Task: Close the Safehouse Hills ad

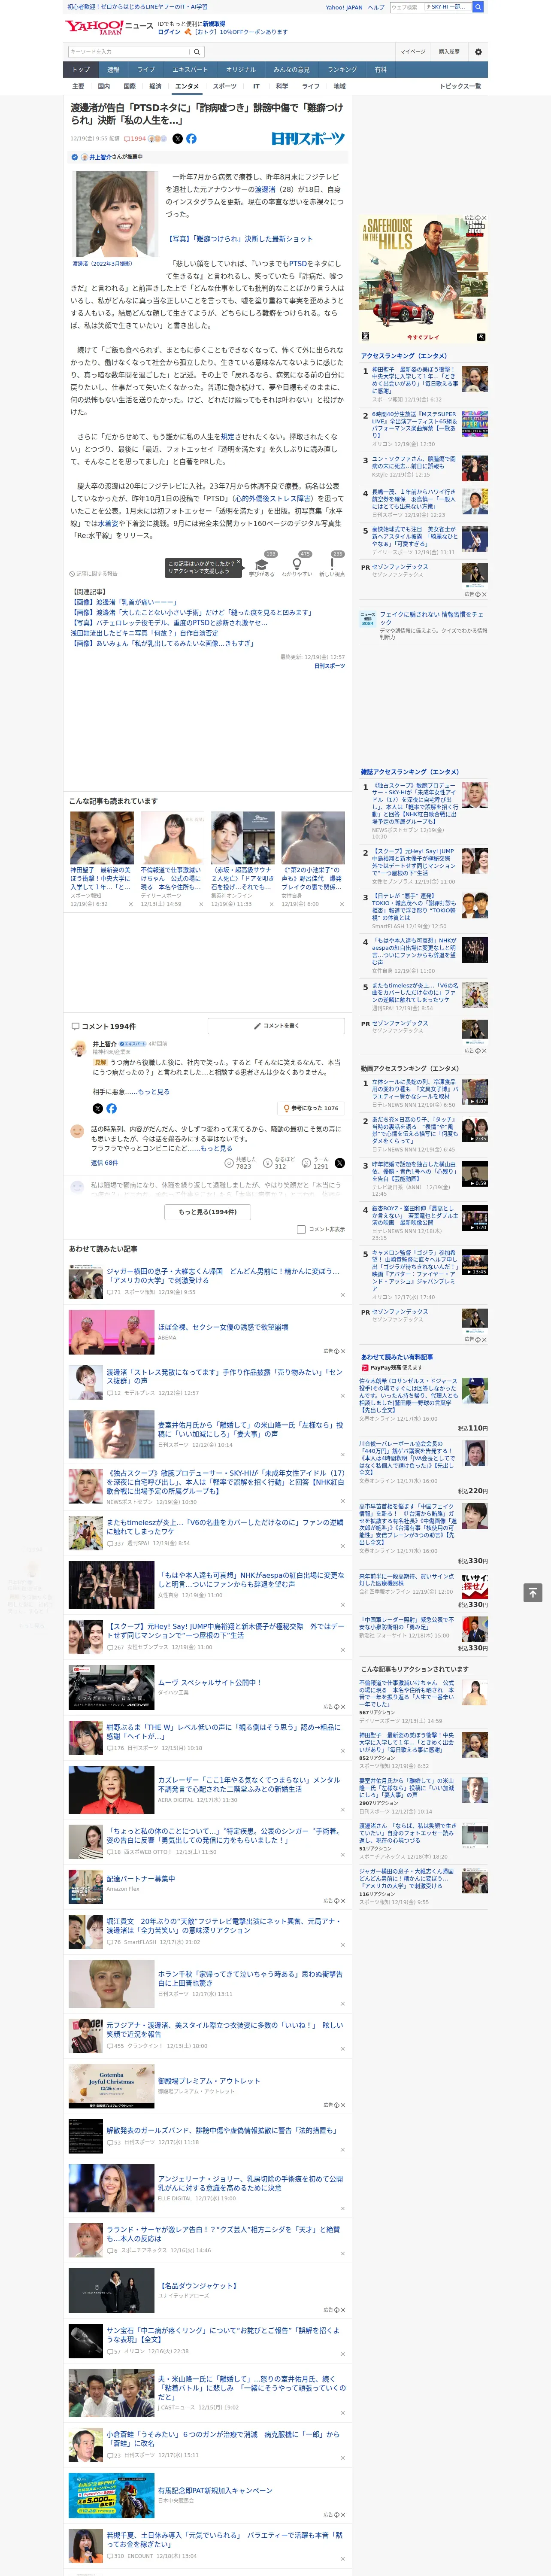Action: [x=484, y=218]
